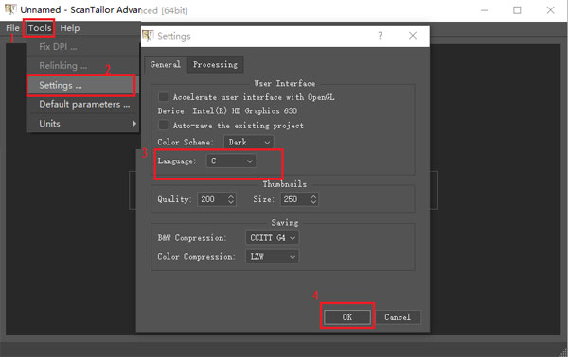Select Settings in the Tools menu
The width and height of the screenshot is (568, 357).
point(81,85)
